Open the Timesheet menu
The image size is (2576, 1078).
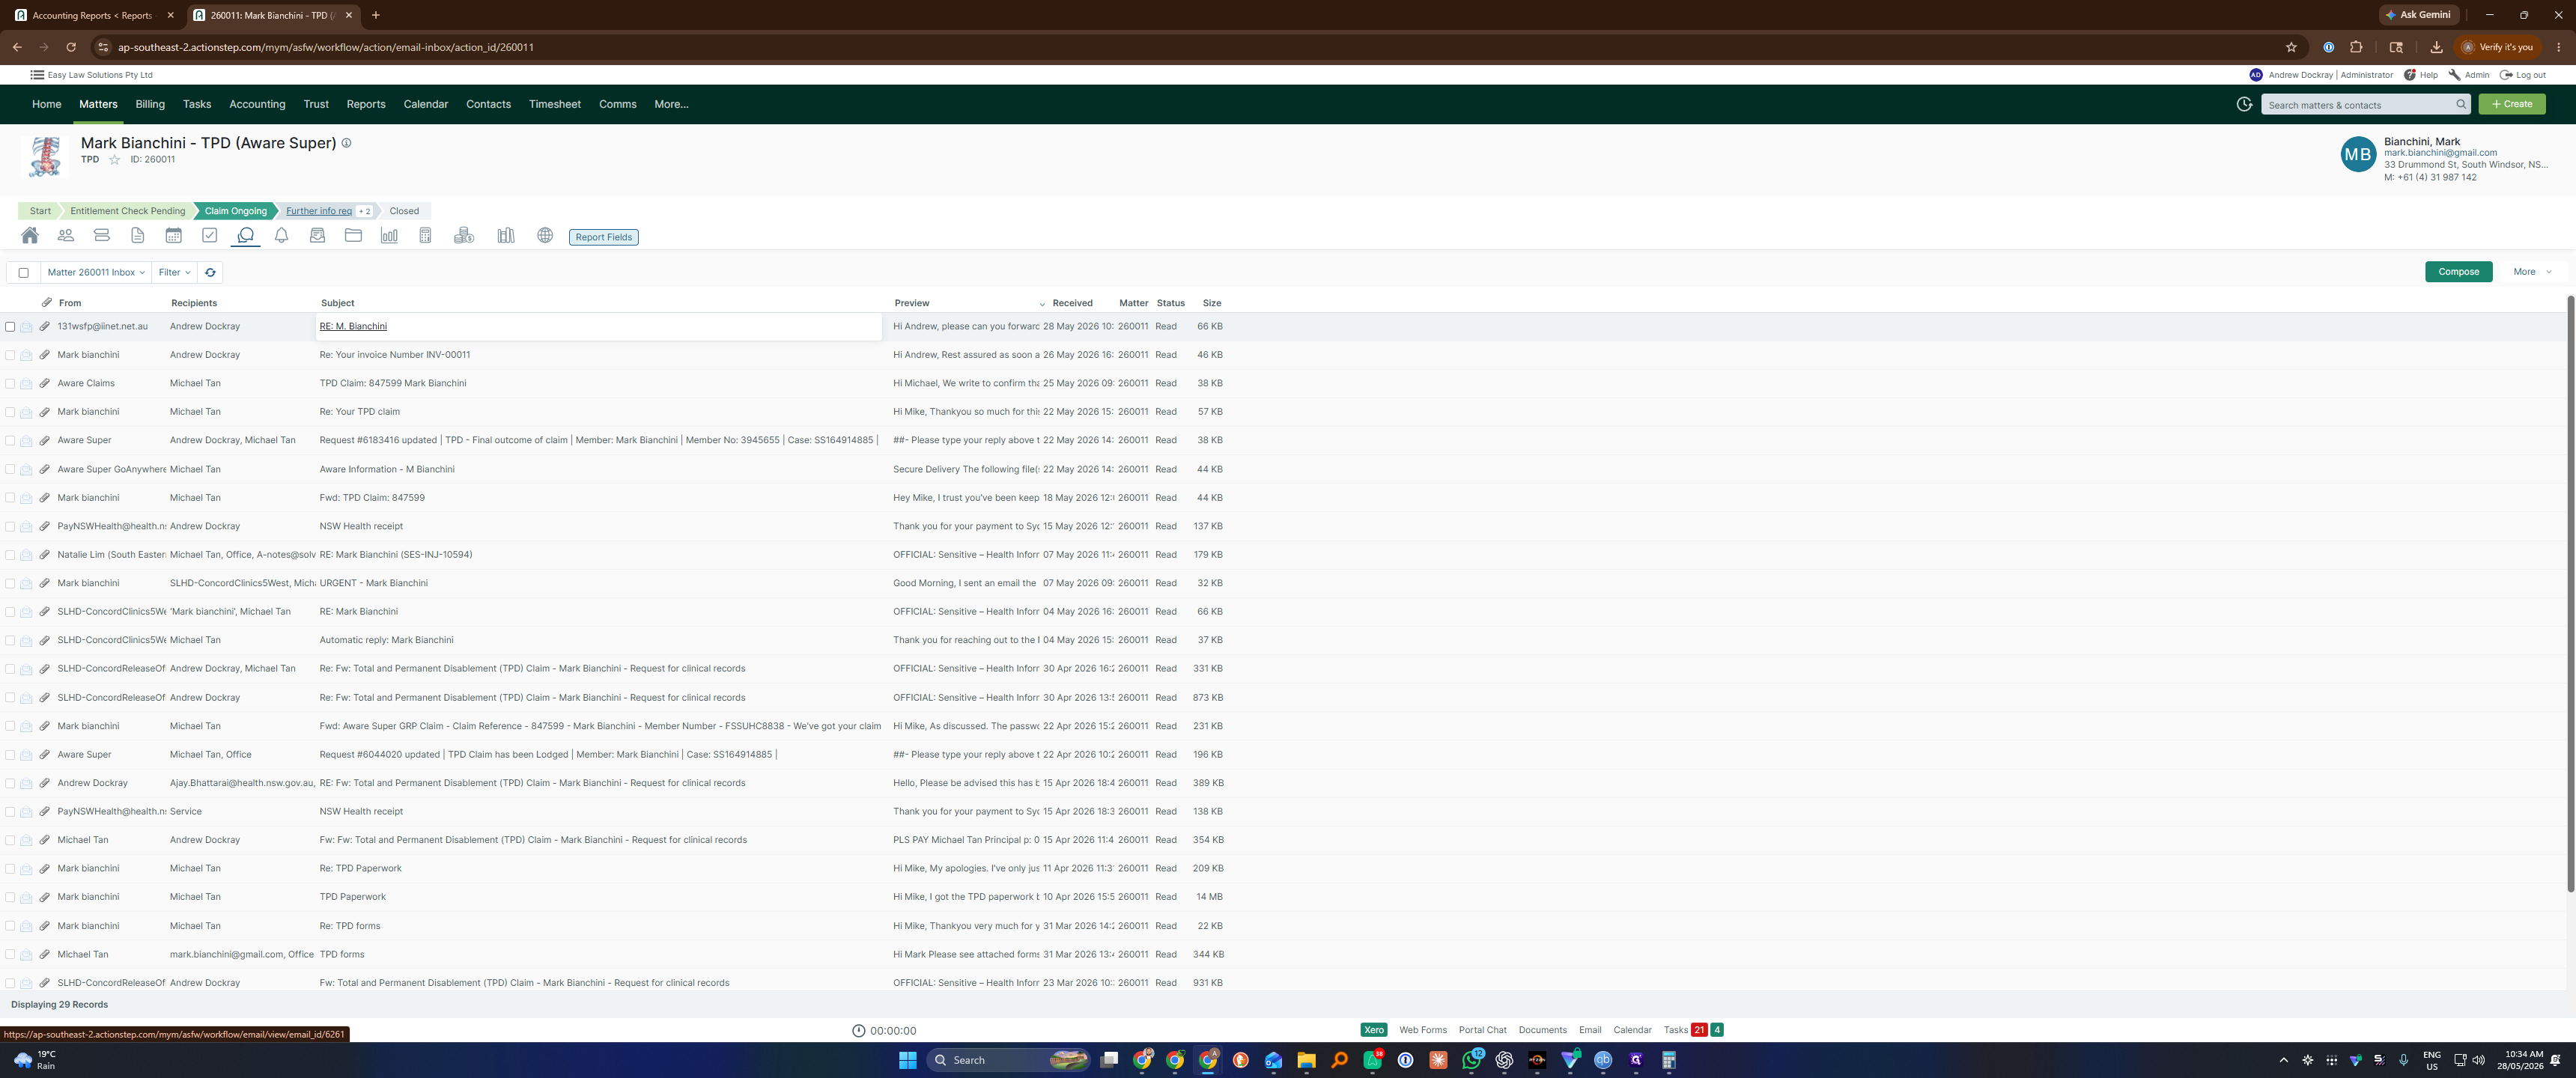coord(555,104)
